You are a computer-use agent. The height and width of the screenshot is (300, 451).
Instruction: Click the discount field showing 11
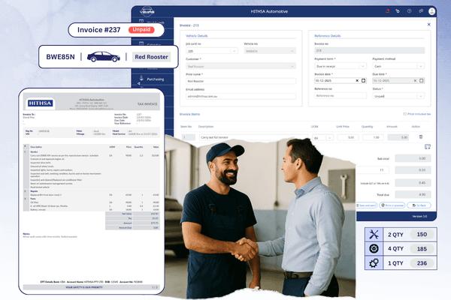[x=373, y=170]
